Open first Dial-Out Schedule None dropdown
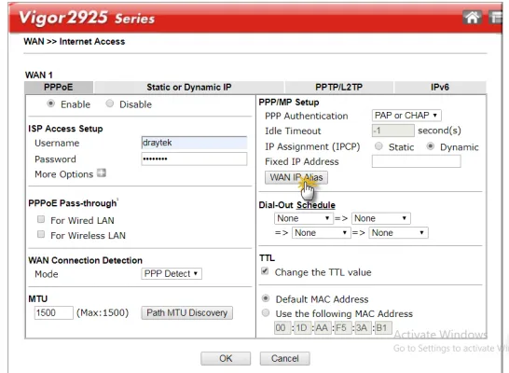This screenshot has height=373, width=509. tap(303, 218)
